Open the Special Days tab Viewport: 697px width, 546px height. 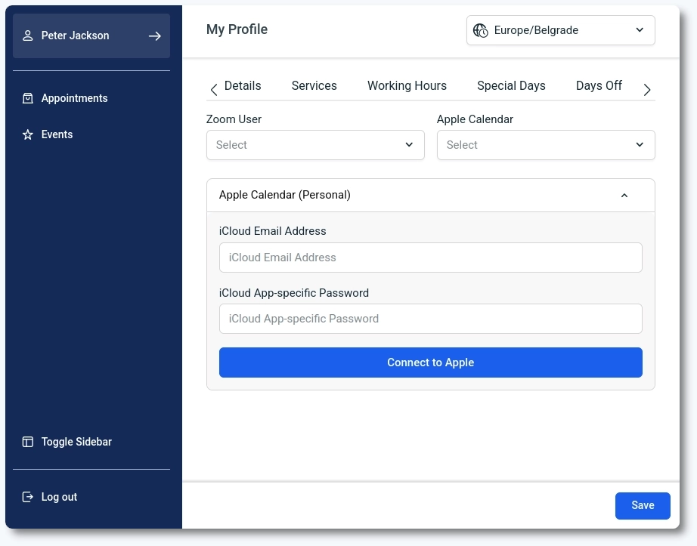click(511, 86)
